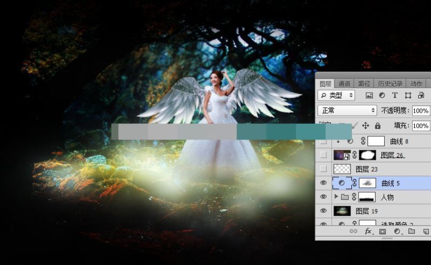Select 图层 26 smart object thumbnail
The width and height of the screenshot is (431, 265).
(x=342, y=155)
